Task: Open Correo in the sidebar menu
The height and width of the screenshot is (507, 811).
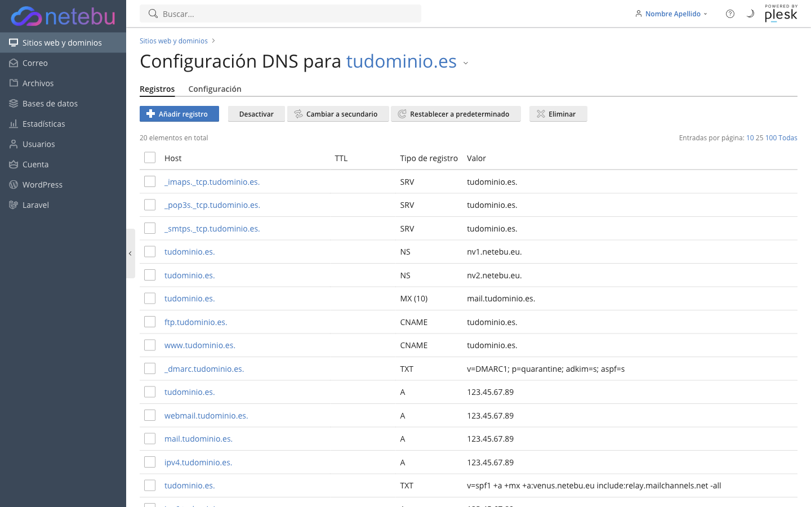Action: [x=63, y=63]
